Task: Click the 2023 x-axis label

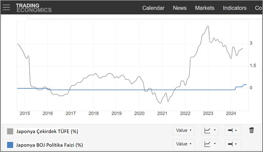Action: click(208, 113)
